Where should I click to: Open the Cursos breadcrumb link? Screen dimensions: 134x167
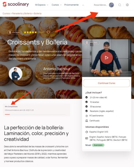tap(6, 13)
